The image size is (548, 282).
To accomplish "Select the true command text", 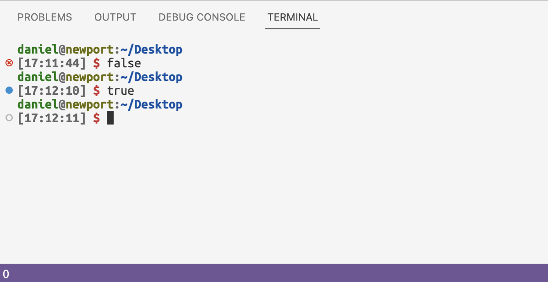I will click(x=121, y=90).
